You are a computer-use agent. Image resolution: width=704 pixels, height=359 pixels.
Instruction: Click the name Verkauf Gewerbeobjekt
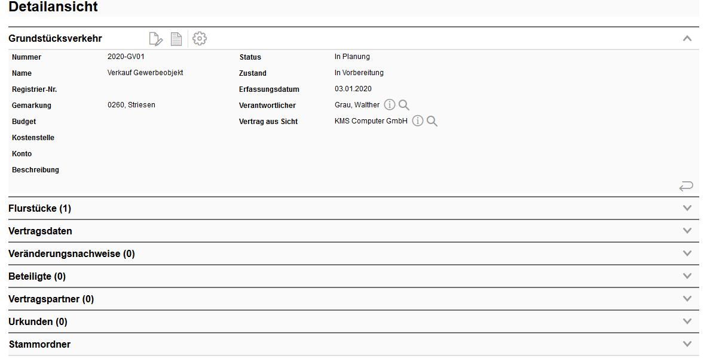(145, 73)
